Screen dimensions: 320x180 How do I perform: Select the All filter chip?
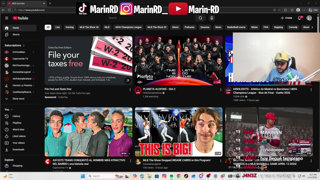click(x=48, y=27)
